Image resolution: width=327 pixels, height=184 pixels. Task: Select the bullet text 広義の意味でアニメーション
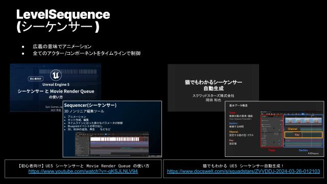coord(62,47)
